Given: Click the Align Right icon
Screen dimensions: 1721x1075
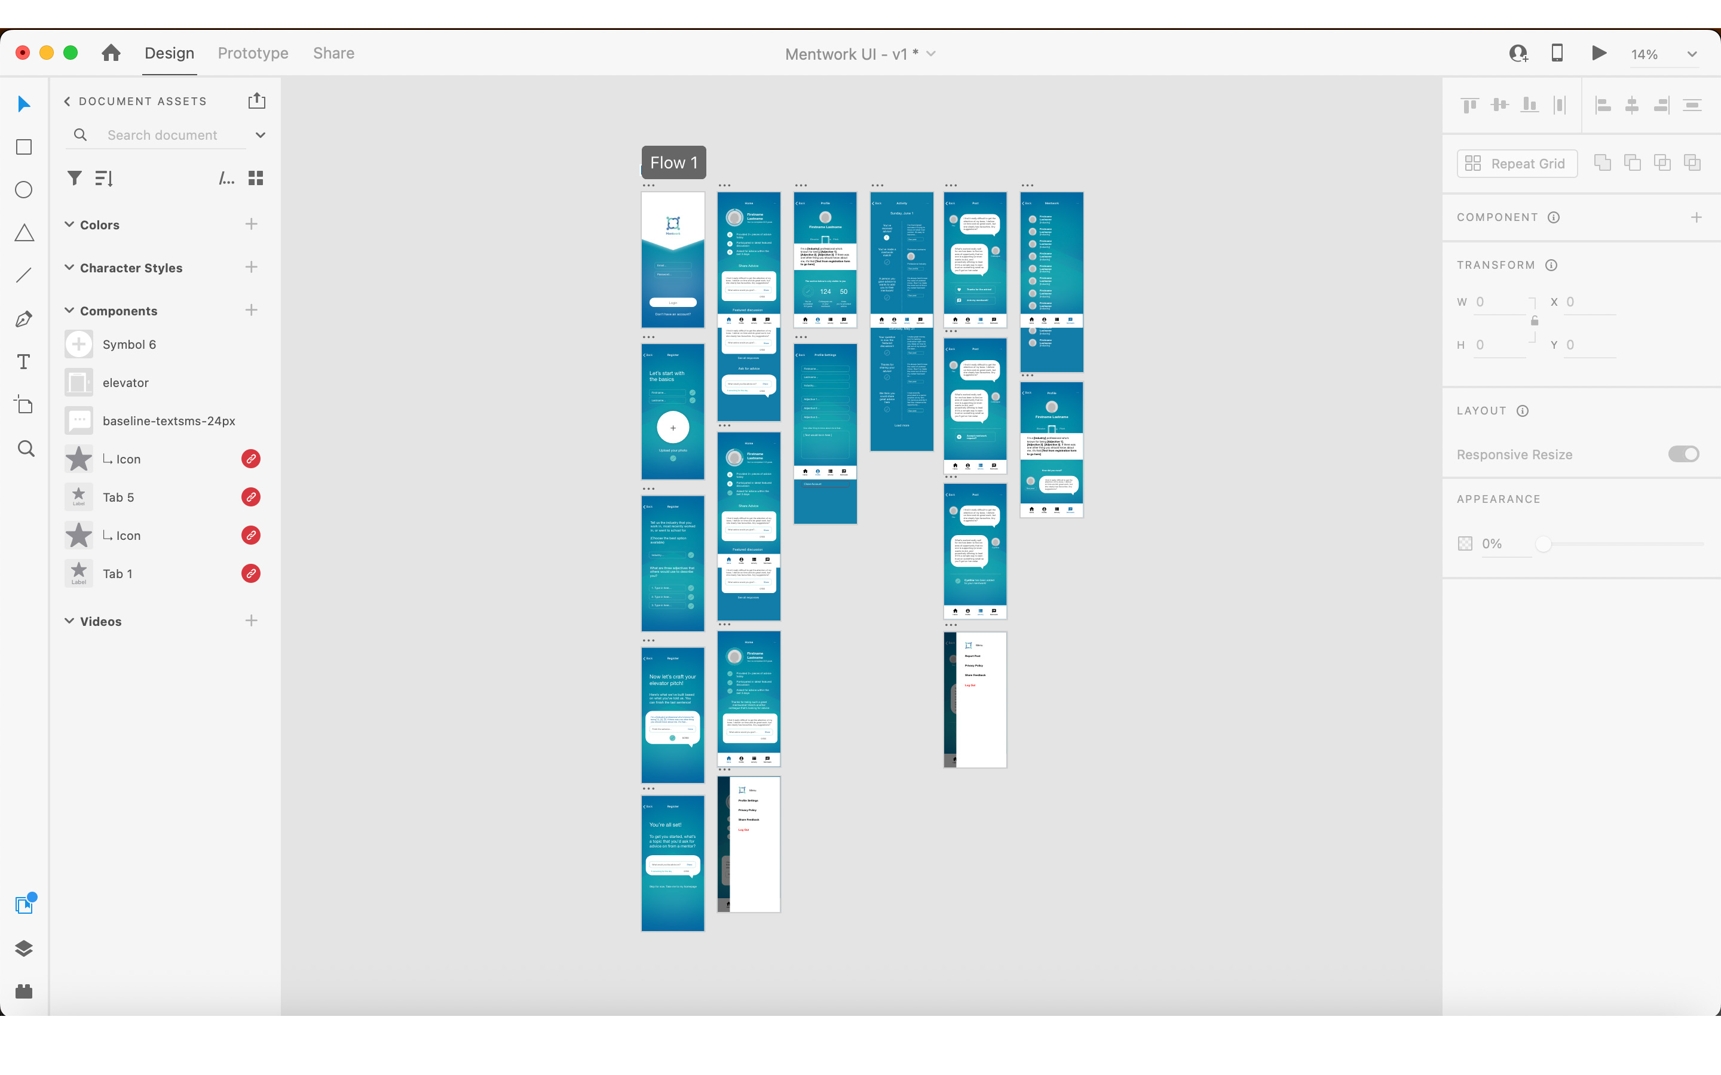Looking at the screenshot, I should (1662, 105).
